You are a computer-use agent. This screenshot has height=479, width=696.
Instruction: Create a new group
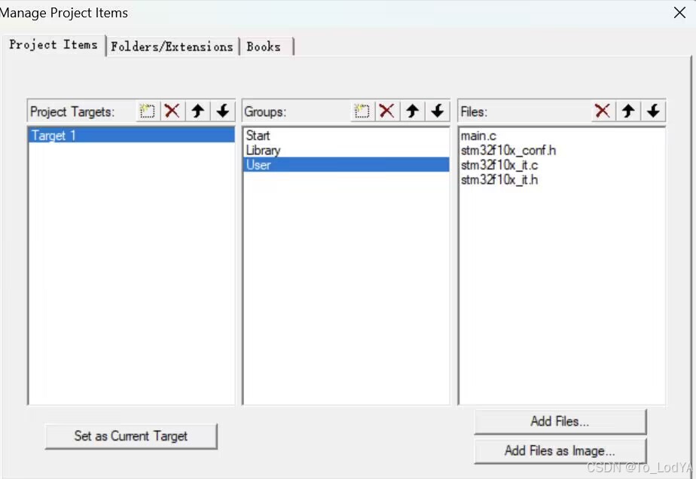click(362, 111)
